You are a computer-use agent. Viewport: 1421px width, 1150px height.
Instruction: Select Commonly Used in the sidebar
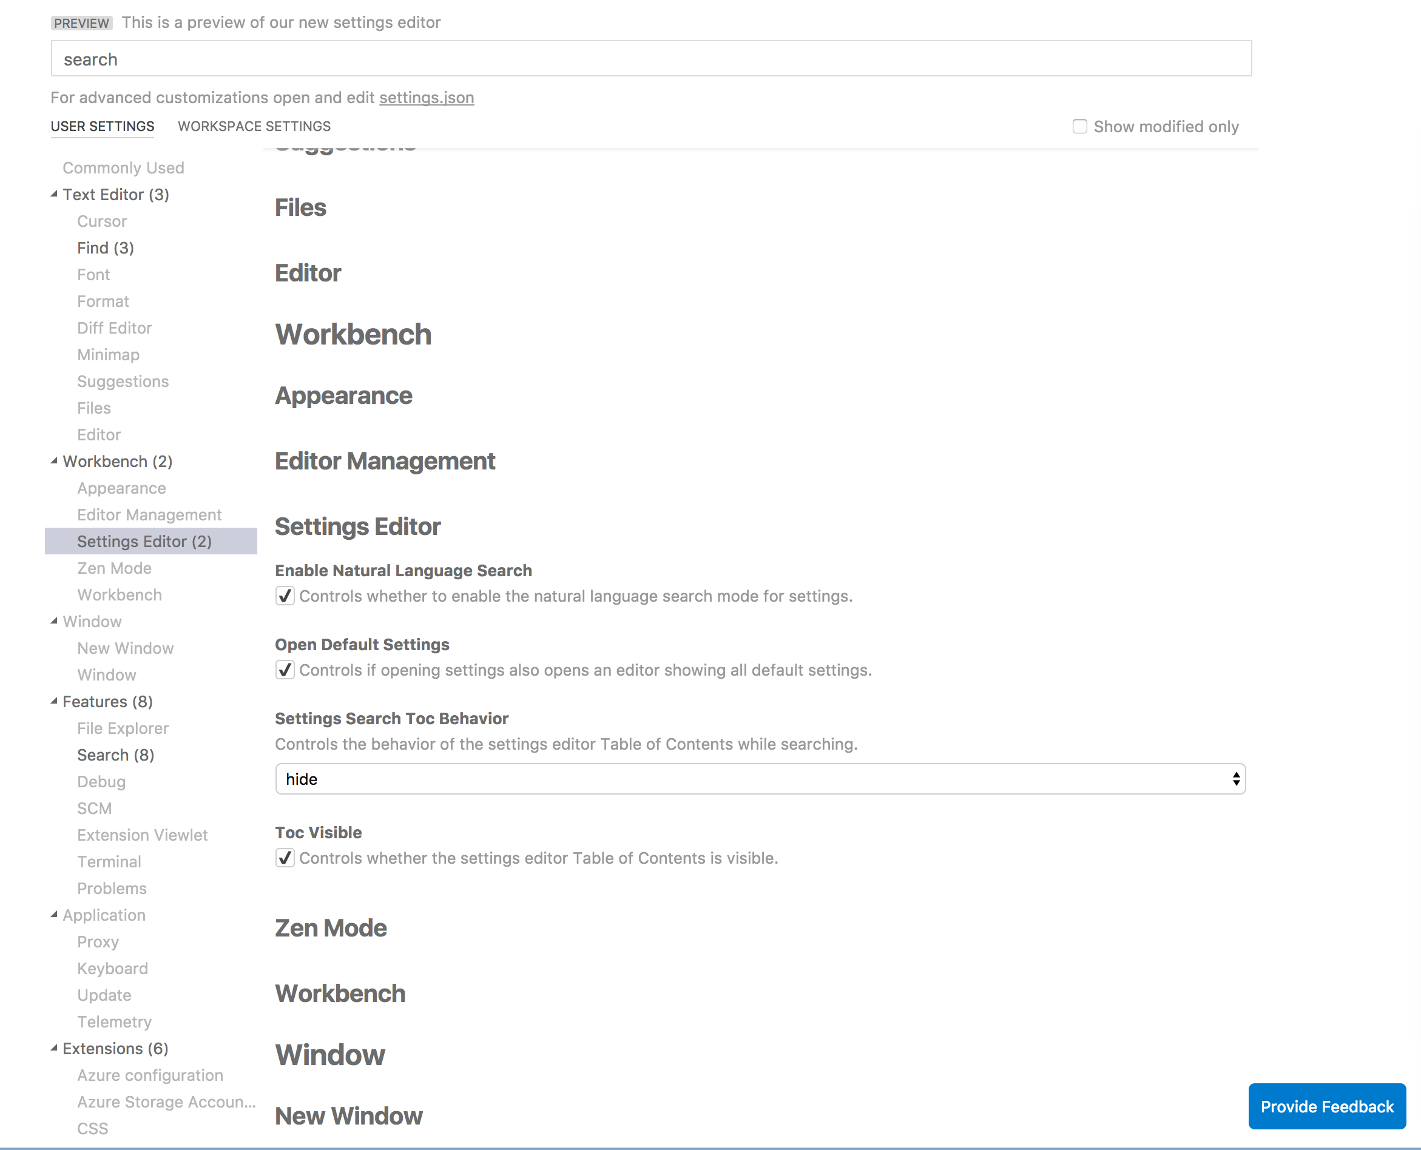123,167
